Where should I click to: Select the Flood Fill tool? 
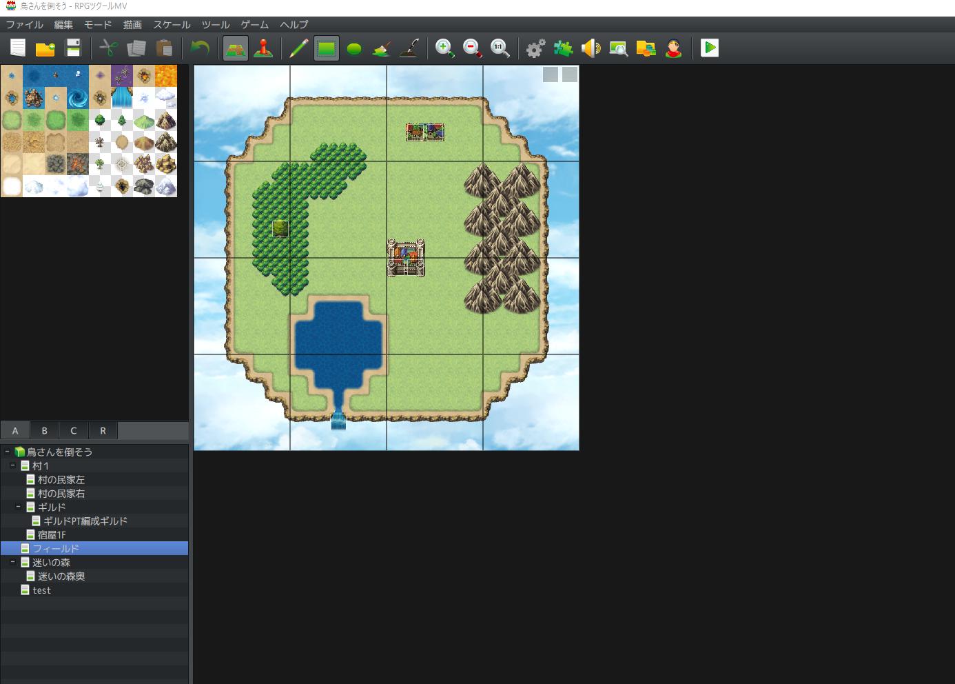tap(382, 48)
